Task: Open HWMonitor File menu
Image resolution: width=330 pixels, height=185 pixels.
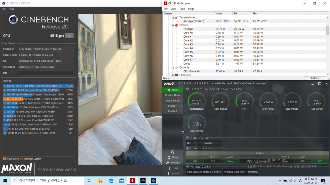Action: (x=166, y=9)
